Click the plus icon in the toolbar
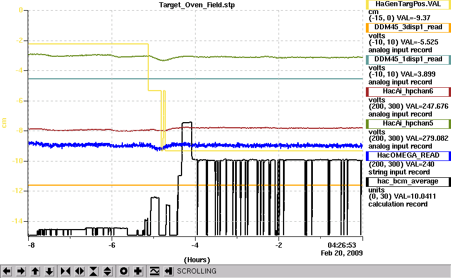Screen dimensions: 451x278 (x=138, y=271)
